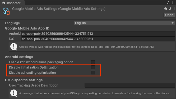Image resolution: width=176 pixels, height=99 pixels.
Task: Toggle Disable initialization Optimization checkbox
Action: tap(93, 67)
